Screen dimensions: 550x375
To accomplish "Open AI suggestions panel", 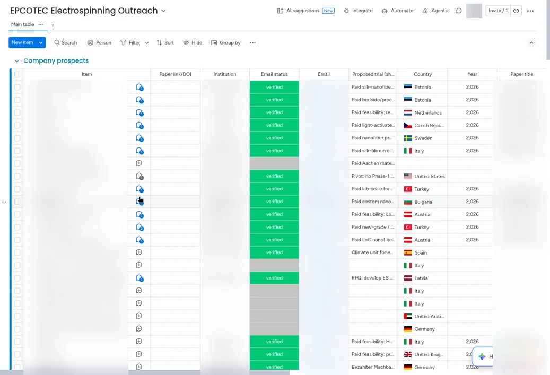I will (305, 11).
